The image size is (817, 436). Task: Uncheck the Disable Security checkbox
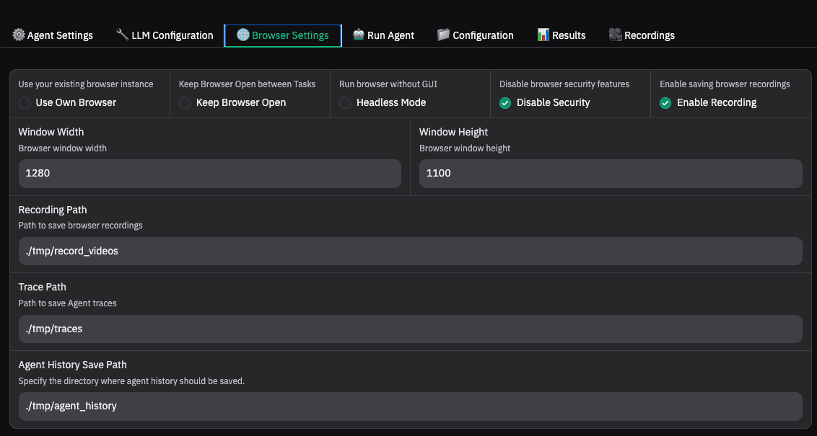(x=505, y=103)
